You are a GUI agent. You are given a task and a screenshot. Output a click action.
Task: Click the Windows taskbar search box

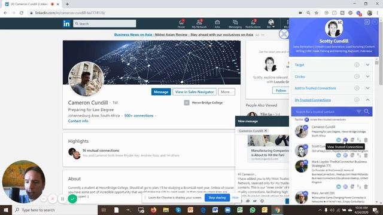coord(54,210)
